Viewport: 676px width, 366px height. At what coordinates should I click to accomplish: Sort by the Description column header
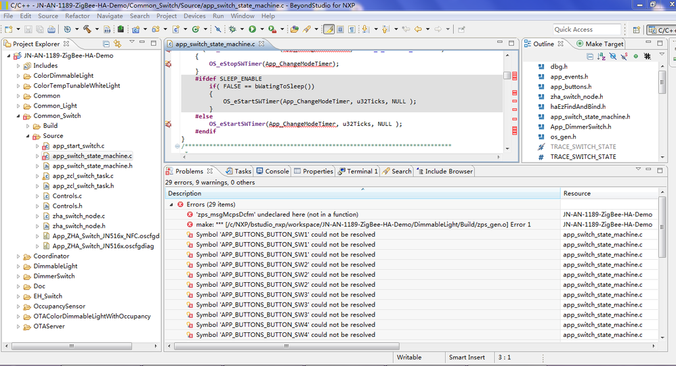pyautogui.click(x=362, y=193)
